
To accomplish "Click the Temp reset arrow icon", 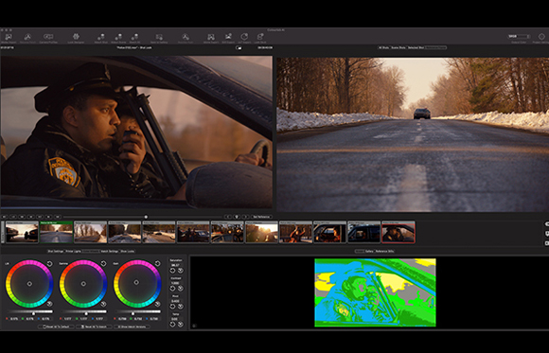I will pyautogui.click(x=172, y=325).
